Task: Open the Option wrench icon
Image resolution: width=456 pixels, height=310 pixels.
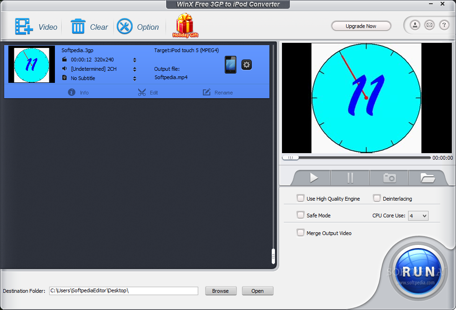Action: (125, 27)
